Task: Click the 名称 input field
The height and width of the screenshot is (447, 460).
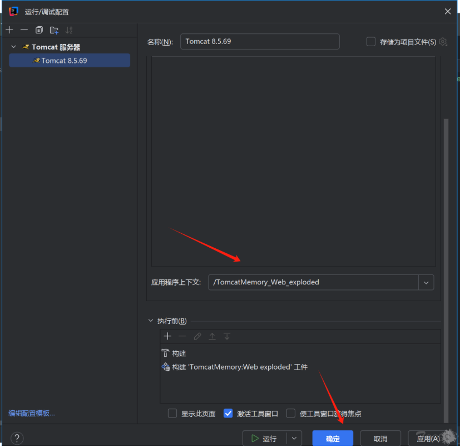Action: click(260, 41)
